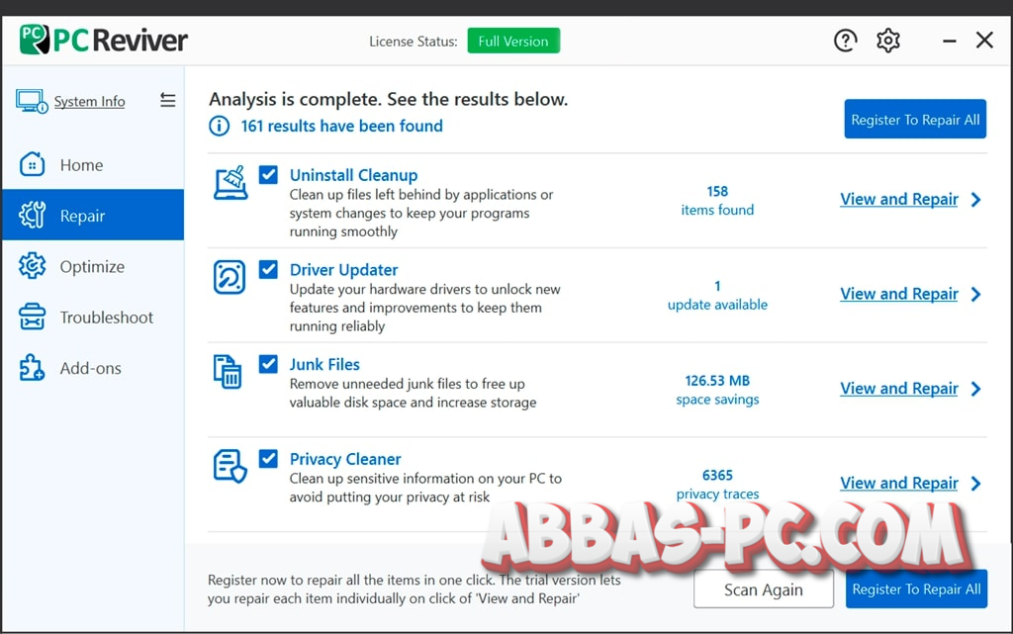The height and width of the screenshot is (634, 1013).
Task: Open Troubleshoot from the sidebar icon
Action: (x=34, y=317)
